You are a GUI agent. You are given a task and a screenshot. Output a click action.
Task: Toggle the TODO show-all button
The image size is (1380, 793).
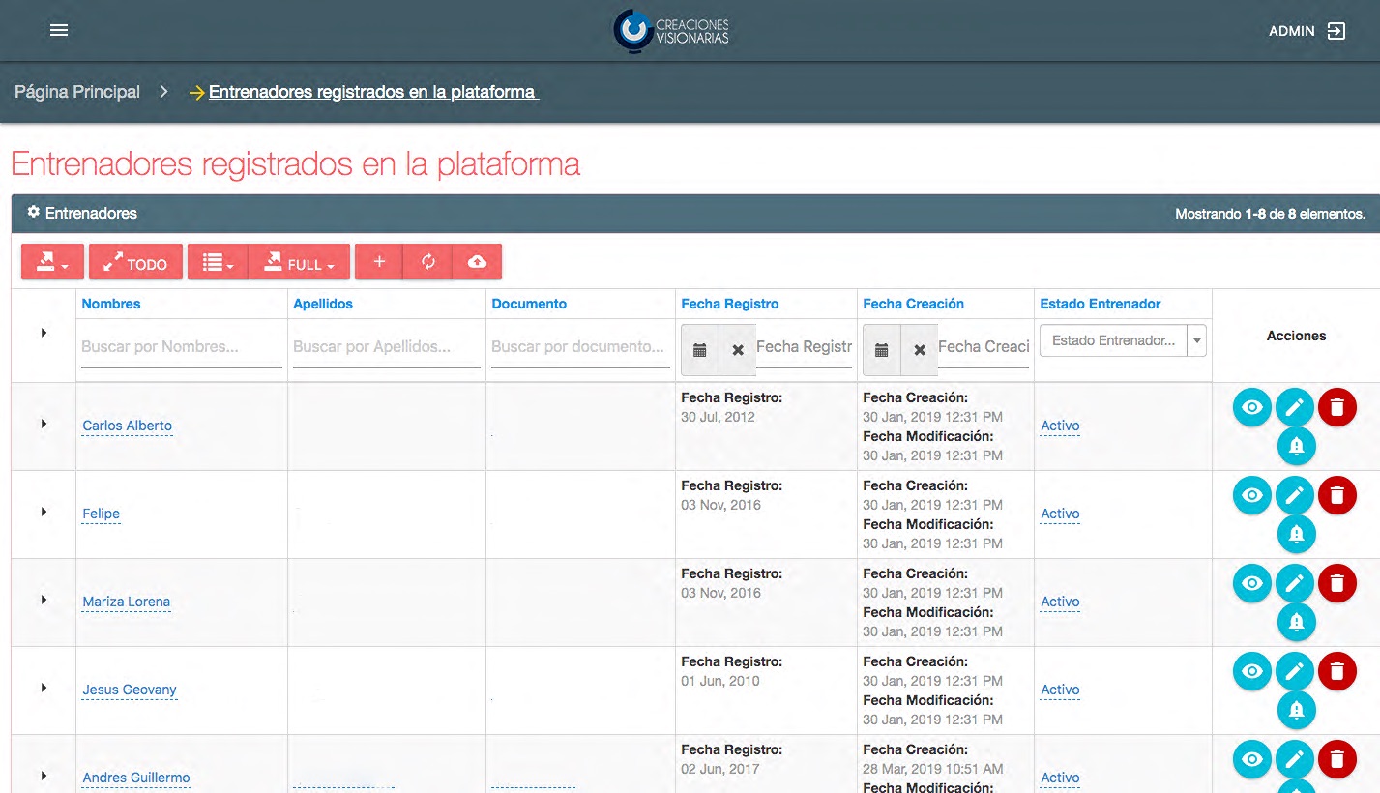[135, 262]
